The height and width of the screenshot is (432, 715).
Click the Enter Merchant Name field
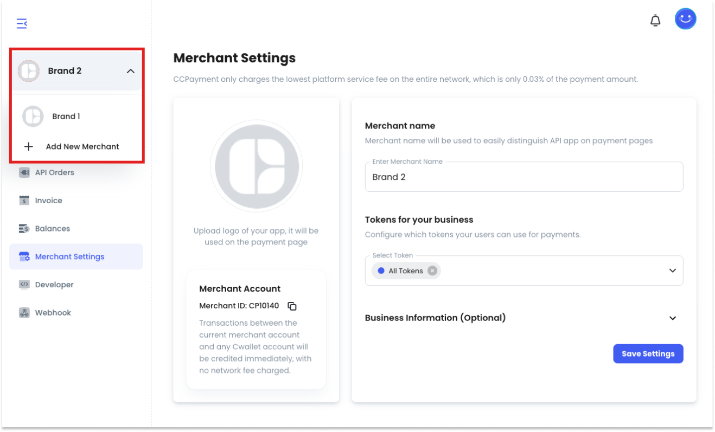coord(524,177)
